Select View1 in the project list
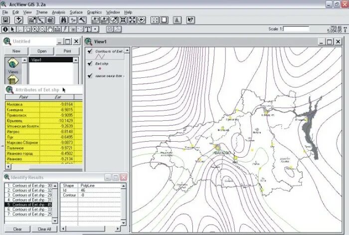 click(x=51, y=60)
